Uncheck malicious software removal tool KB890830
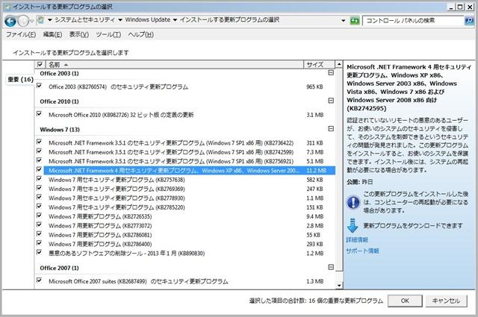The image size is (478, 317). (39, 252)
